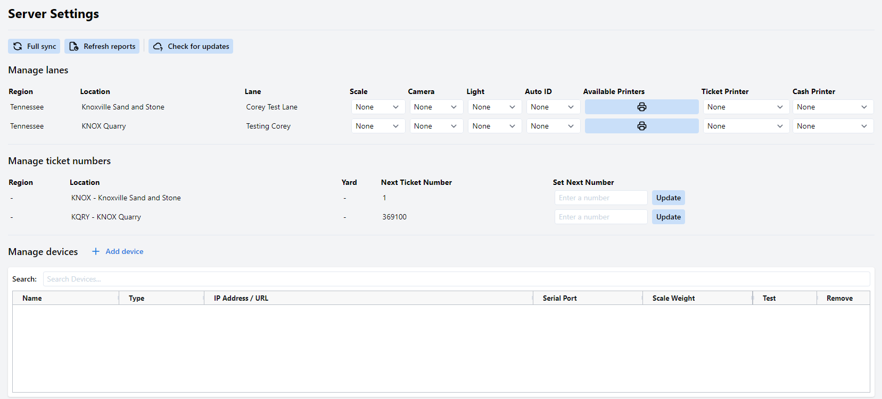Expand Ticket Printer dropdown for Corey Test Lane
Screen dimensions: 882x399
745,107
